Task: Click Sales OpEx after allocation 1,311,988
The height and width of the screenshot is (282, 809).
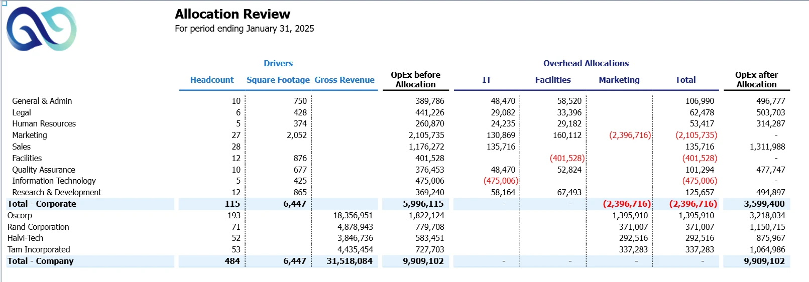Action: (767, 147)
